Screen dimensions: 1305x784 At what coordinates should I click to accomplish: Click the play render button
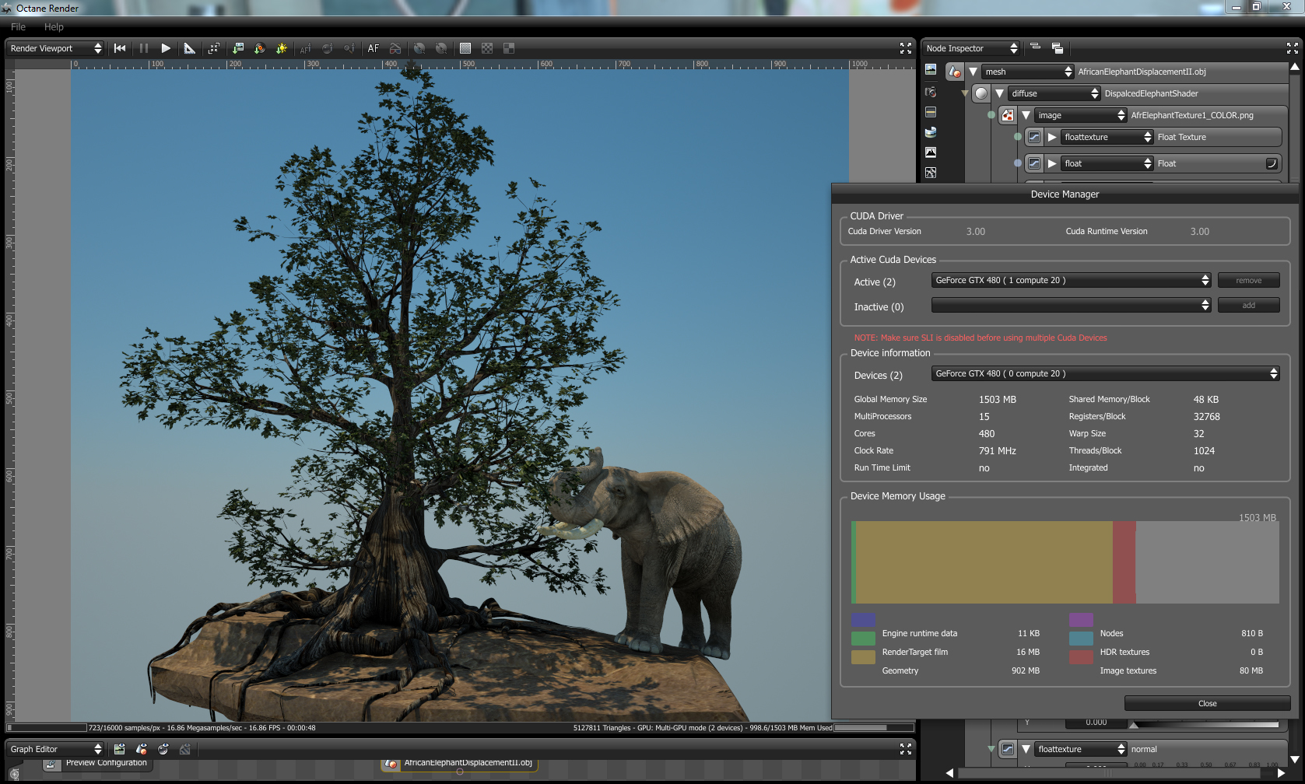[x=166, y=48]
